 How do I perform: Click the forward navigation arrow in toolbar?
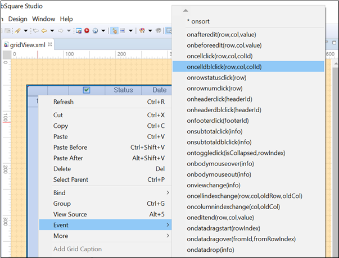(61, 30)
